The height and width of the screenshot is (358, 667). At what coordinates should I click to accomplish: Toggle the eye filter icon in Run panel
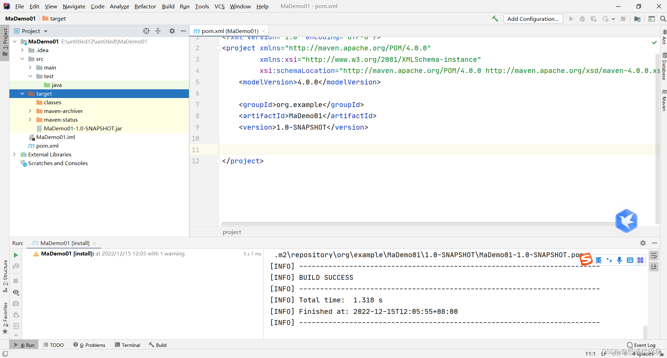16,292
